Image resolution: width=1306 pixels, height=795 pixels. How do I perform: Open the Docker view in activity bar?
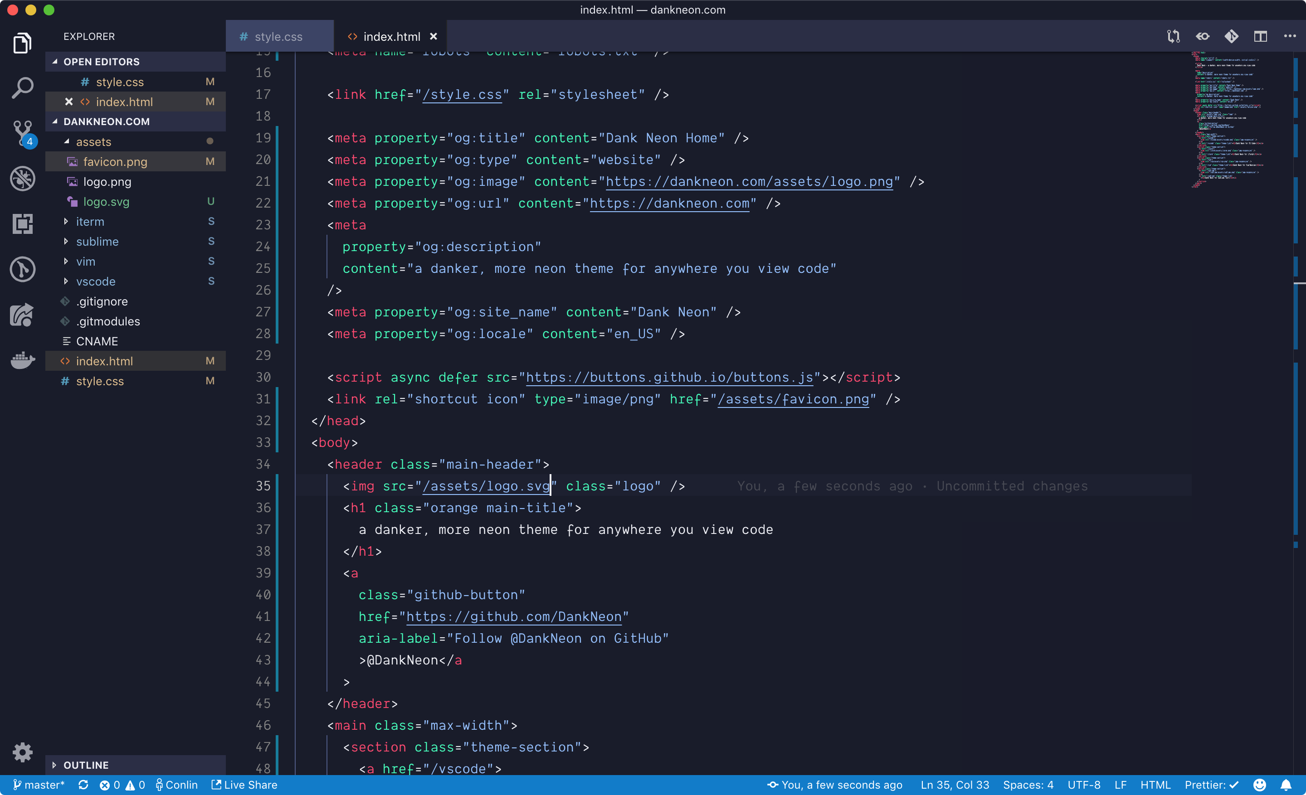pos(22,360)
